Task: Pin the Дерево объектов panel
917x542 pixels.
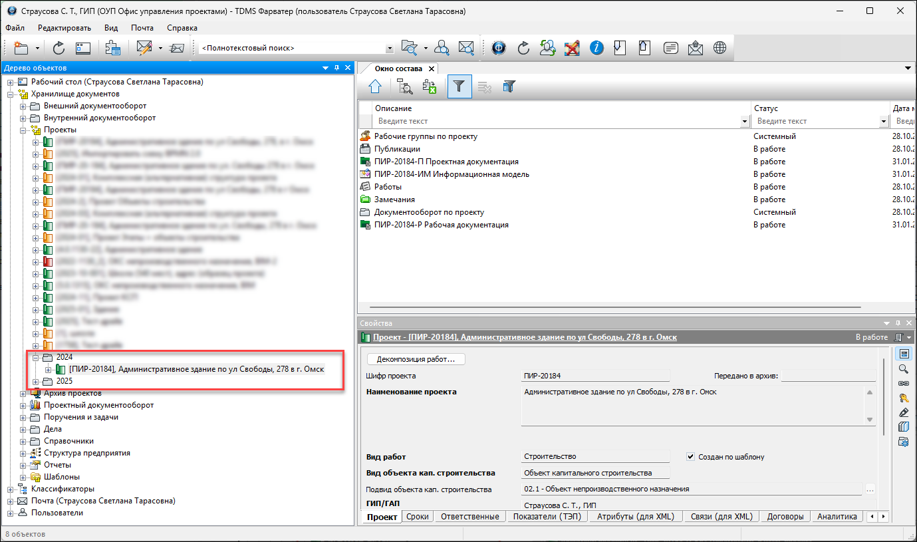Action: (337, 68)
